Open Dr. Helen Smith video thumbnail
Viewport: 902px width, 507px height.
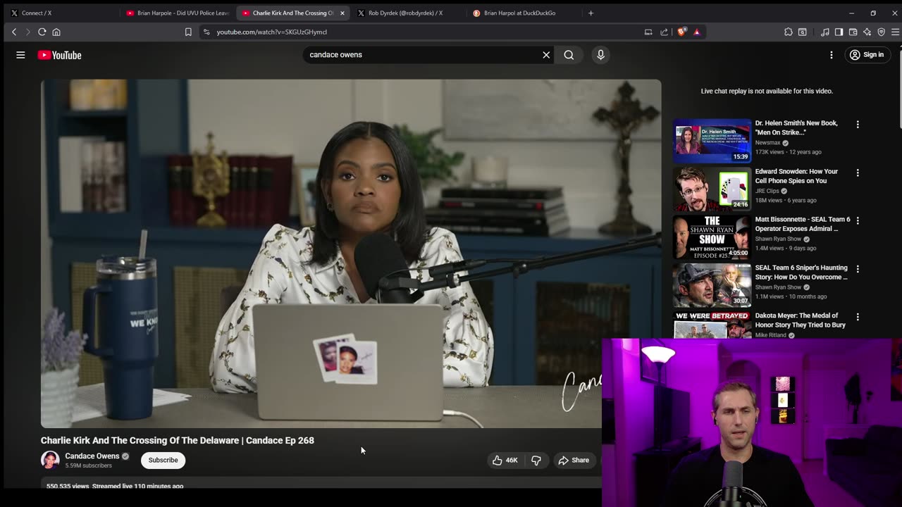coord(712,141)
